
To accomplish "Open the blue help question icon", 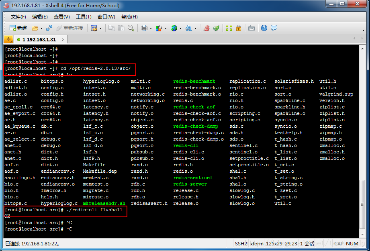I will pyautogui.click(x=264, y=28).
